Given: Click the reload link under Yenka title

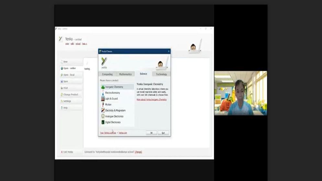Looking at the screenshot, I should click(78, 44).
